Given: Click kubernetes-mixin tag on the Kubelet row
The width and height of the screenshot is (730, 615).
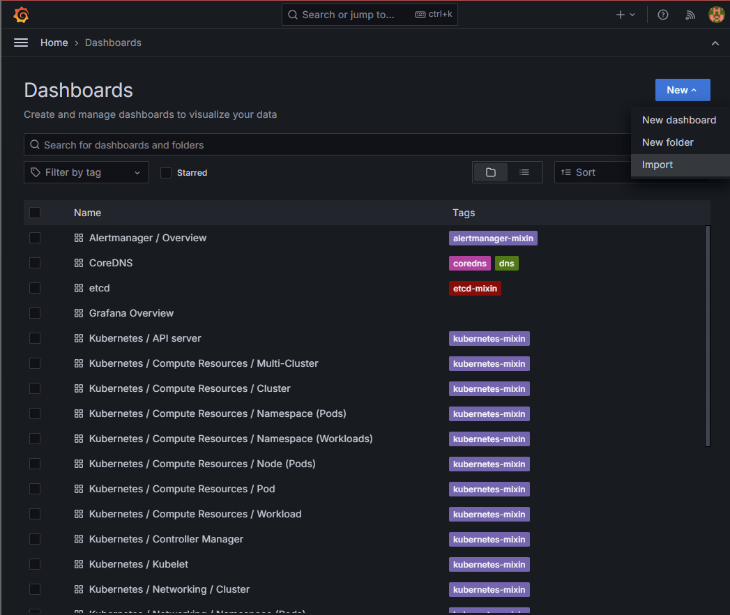Looking at the screenshot, I should click(x=489, y=565).
